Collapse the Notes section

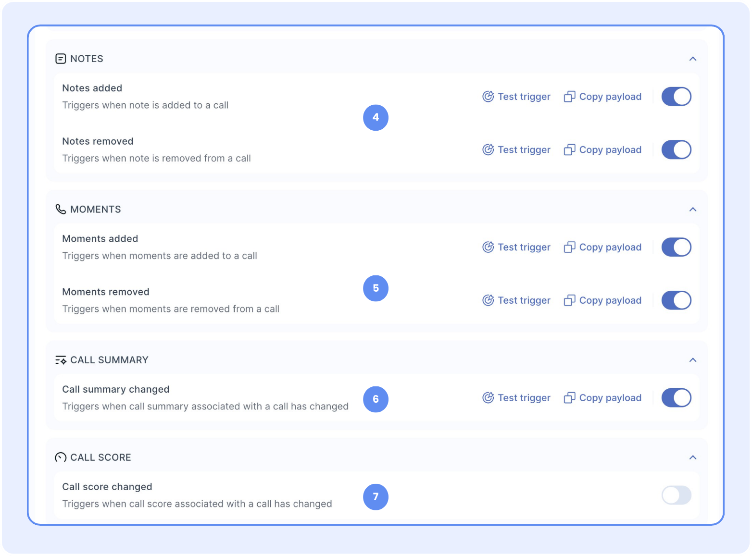(692, 59)
